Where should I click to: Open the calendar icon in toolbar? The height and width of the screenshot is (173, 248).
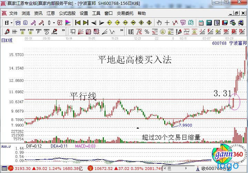(201, 23)
